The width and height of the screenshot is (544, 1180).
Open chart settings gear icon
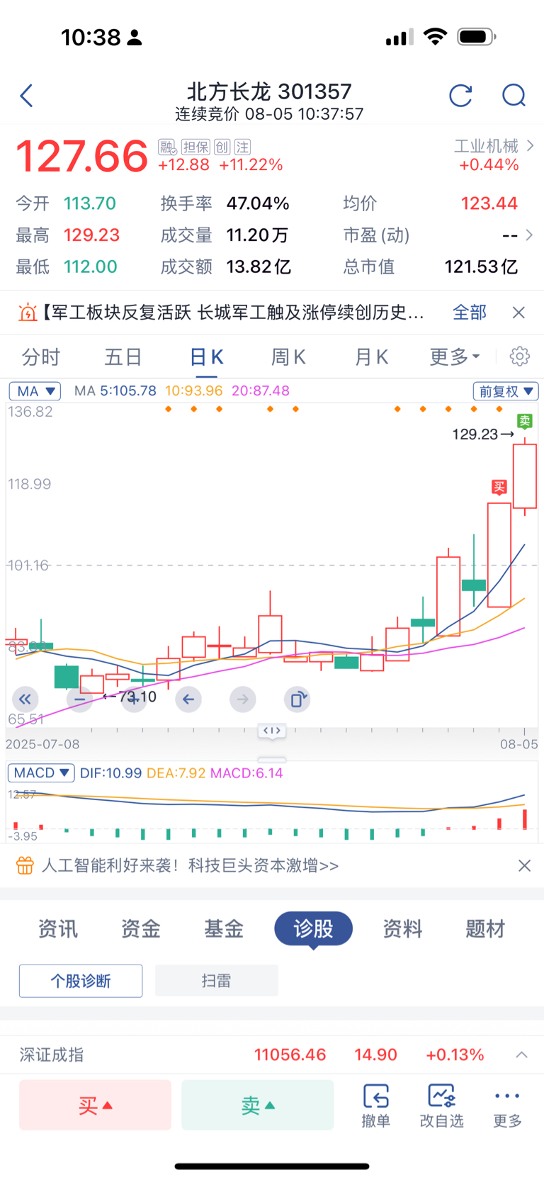coord(520,356)
